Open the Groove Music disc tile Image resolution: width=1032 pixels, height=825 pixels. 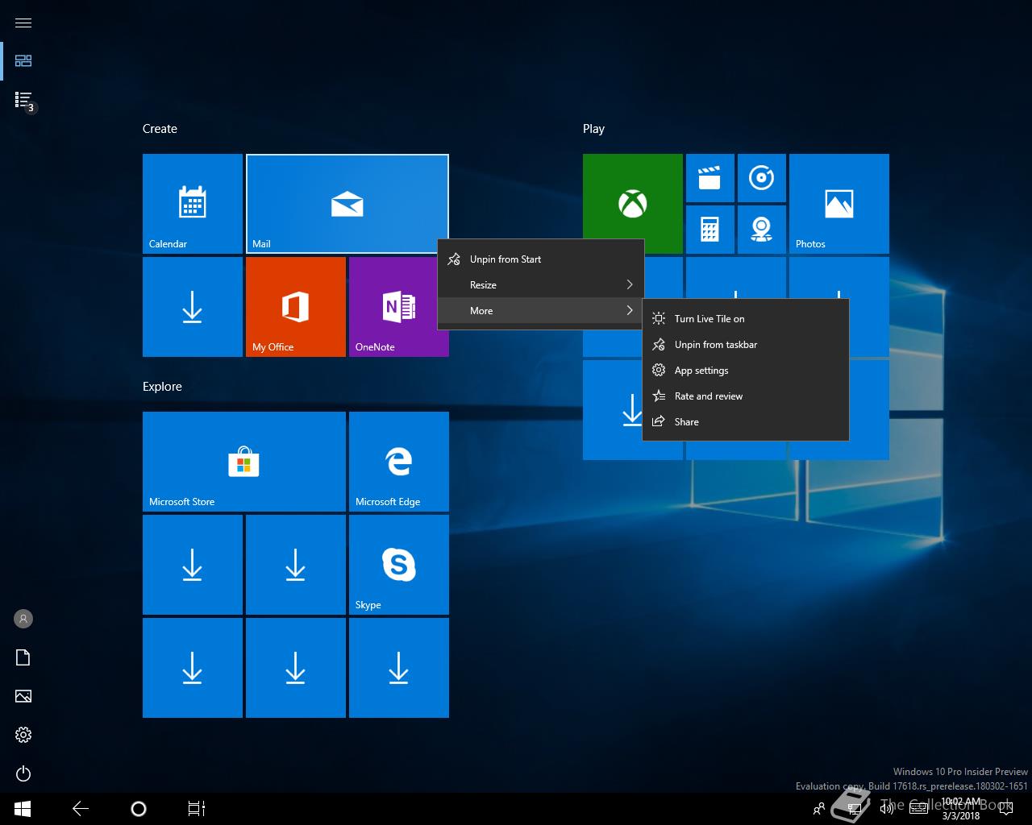[762, 178]
